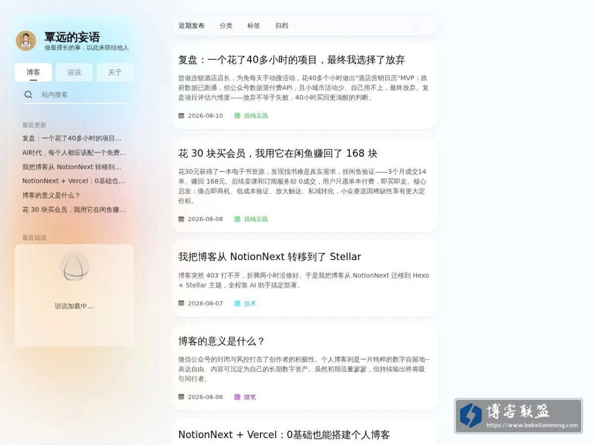
Task: Click green category icon on 40多小时 post
Action: pyautogui.click(x=237, y=116)
